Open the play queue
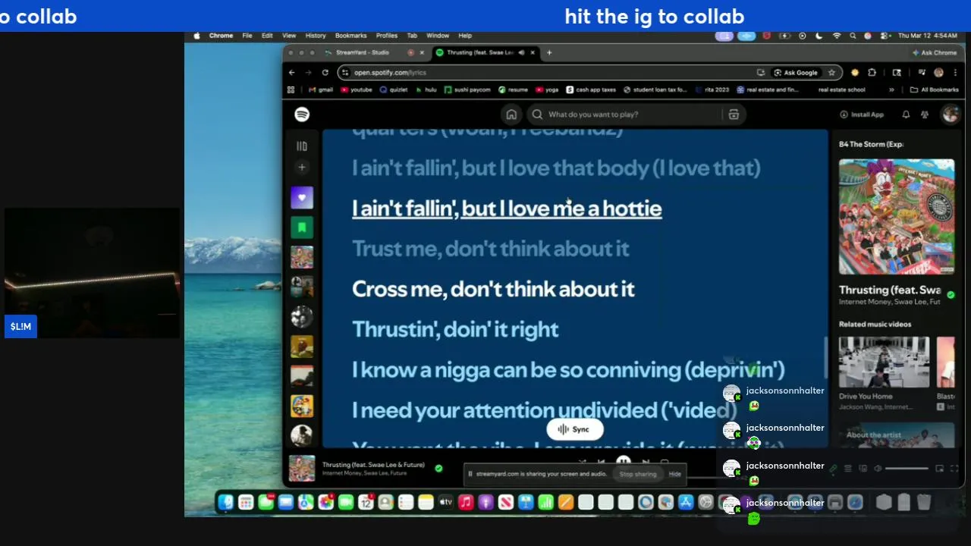This screenshot has height=546, width=971. click(847, 469)
